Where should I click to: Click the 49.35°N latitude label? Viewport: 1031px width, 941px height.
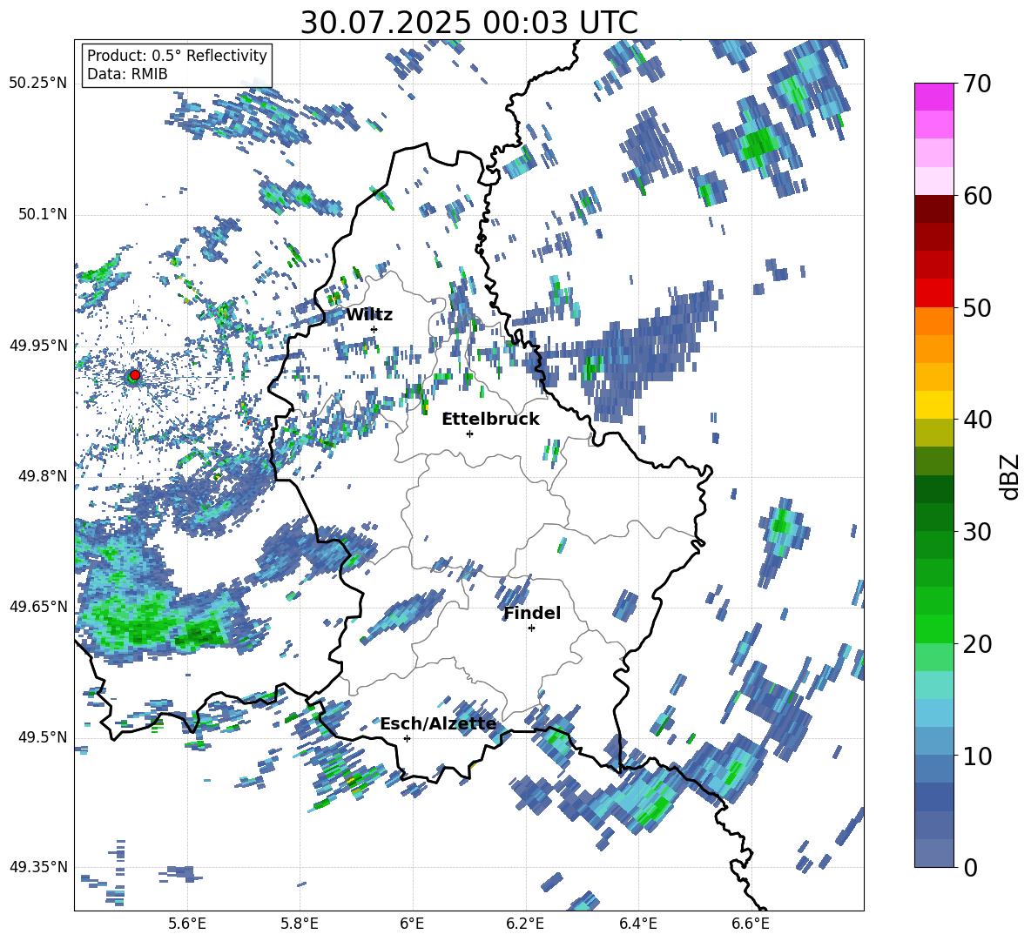37,867
